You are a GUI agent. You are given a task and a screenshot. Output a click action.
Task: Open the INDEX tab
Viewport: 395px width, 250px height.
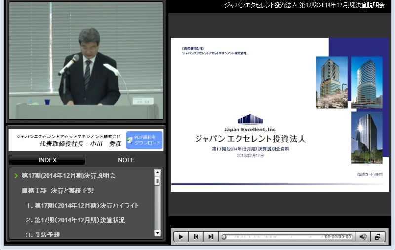click(47, 160)
